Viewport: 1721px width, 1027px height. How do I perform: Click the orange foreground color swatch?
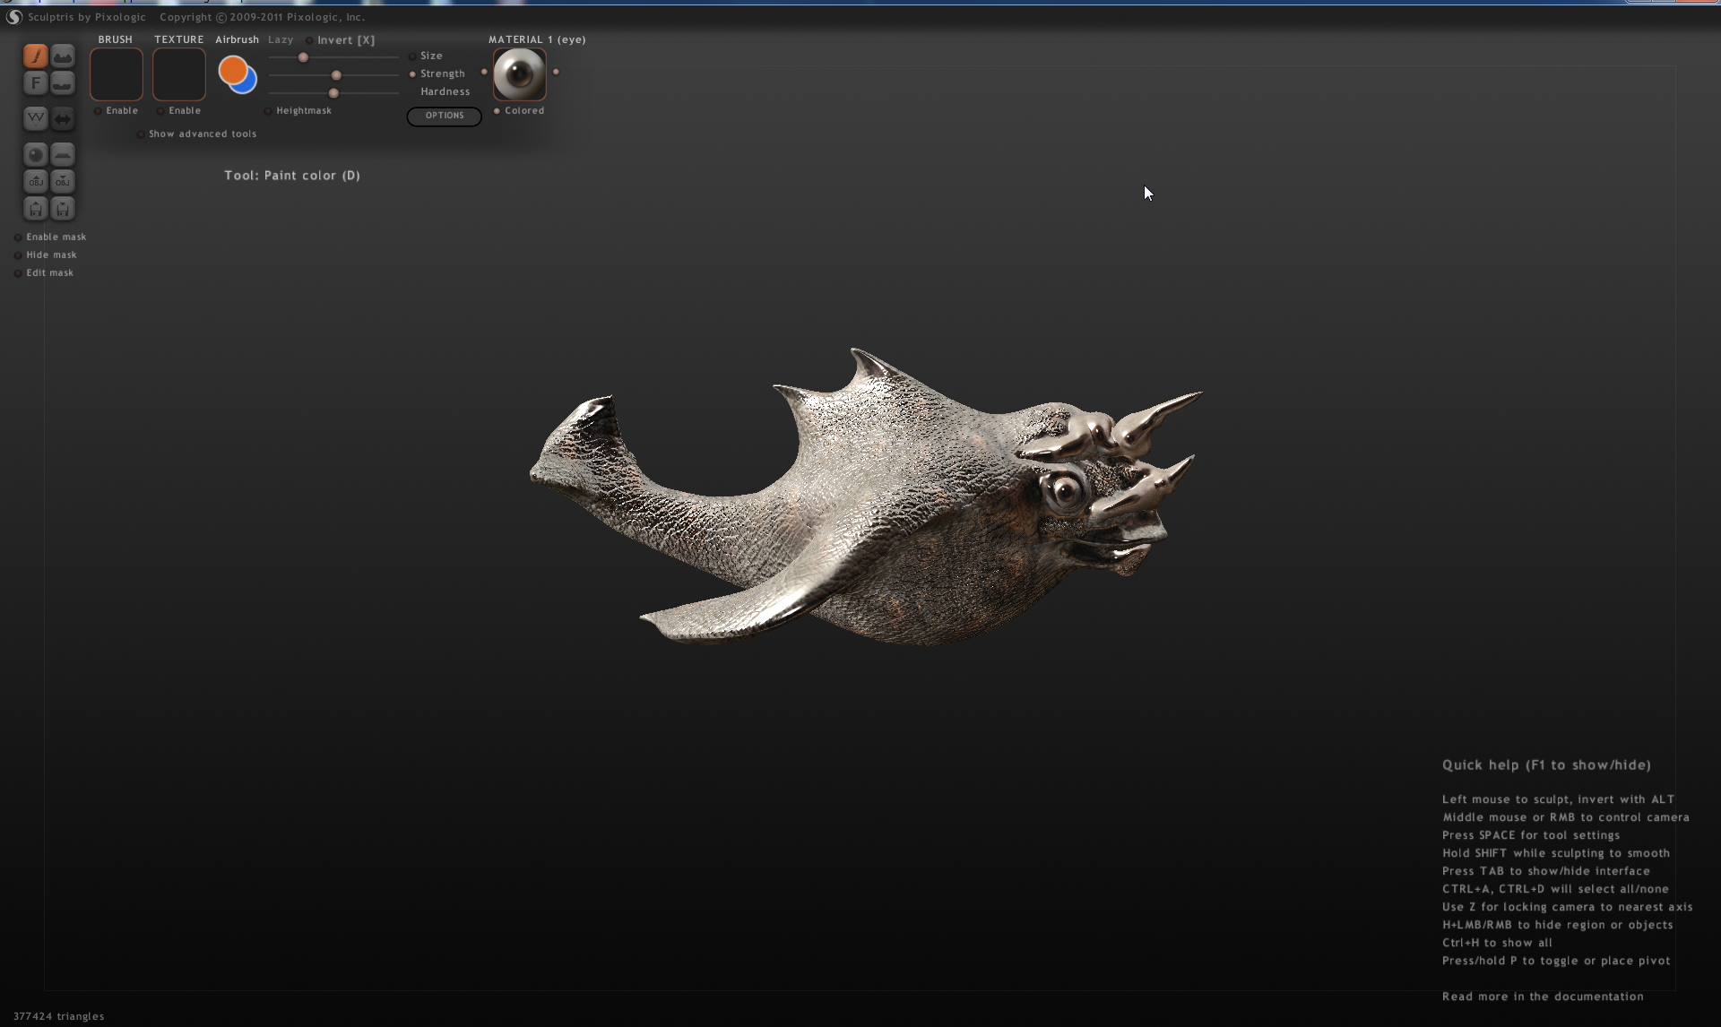(231, 69)
